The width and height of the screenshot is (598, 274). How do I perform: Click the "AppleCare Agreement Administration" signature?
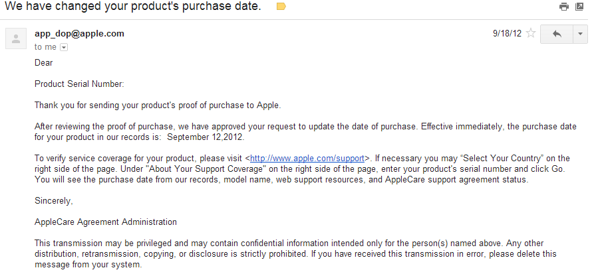click(106, 222)
